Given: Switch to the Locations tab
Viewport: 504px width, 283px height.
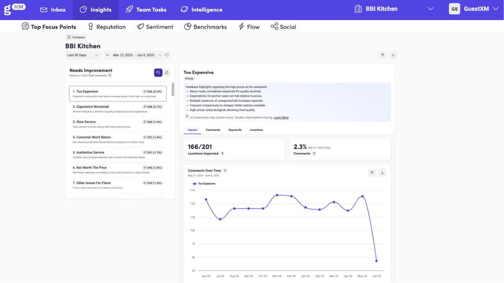Looking at the screenshot, I should click(256, 130).
